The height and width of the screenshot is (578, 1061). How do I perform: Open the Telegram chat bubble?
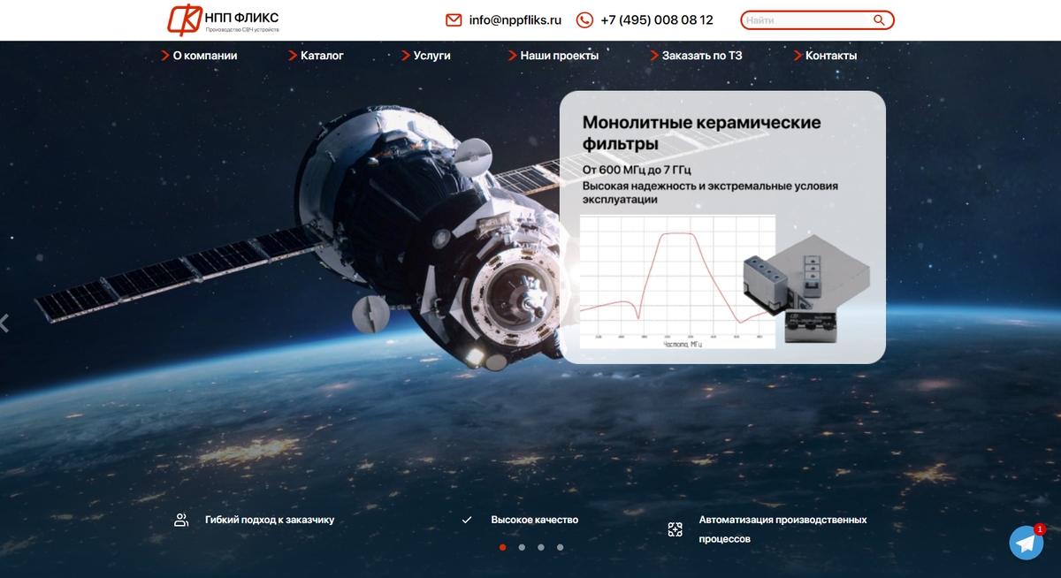click(1027, 543)
